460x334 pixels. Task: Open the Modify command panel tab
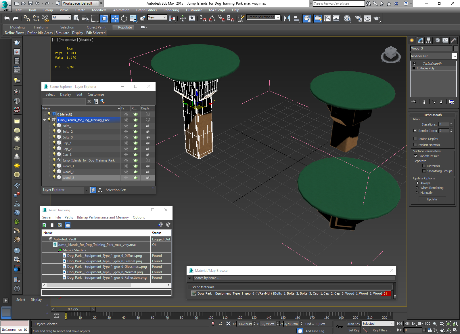[420, 40]
